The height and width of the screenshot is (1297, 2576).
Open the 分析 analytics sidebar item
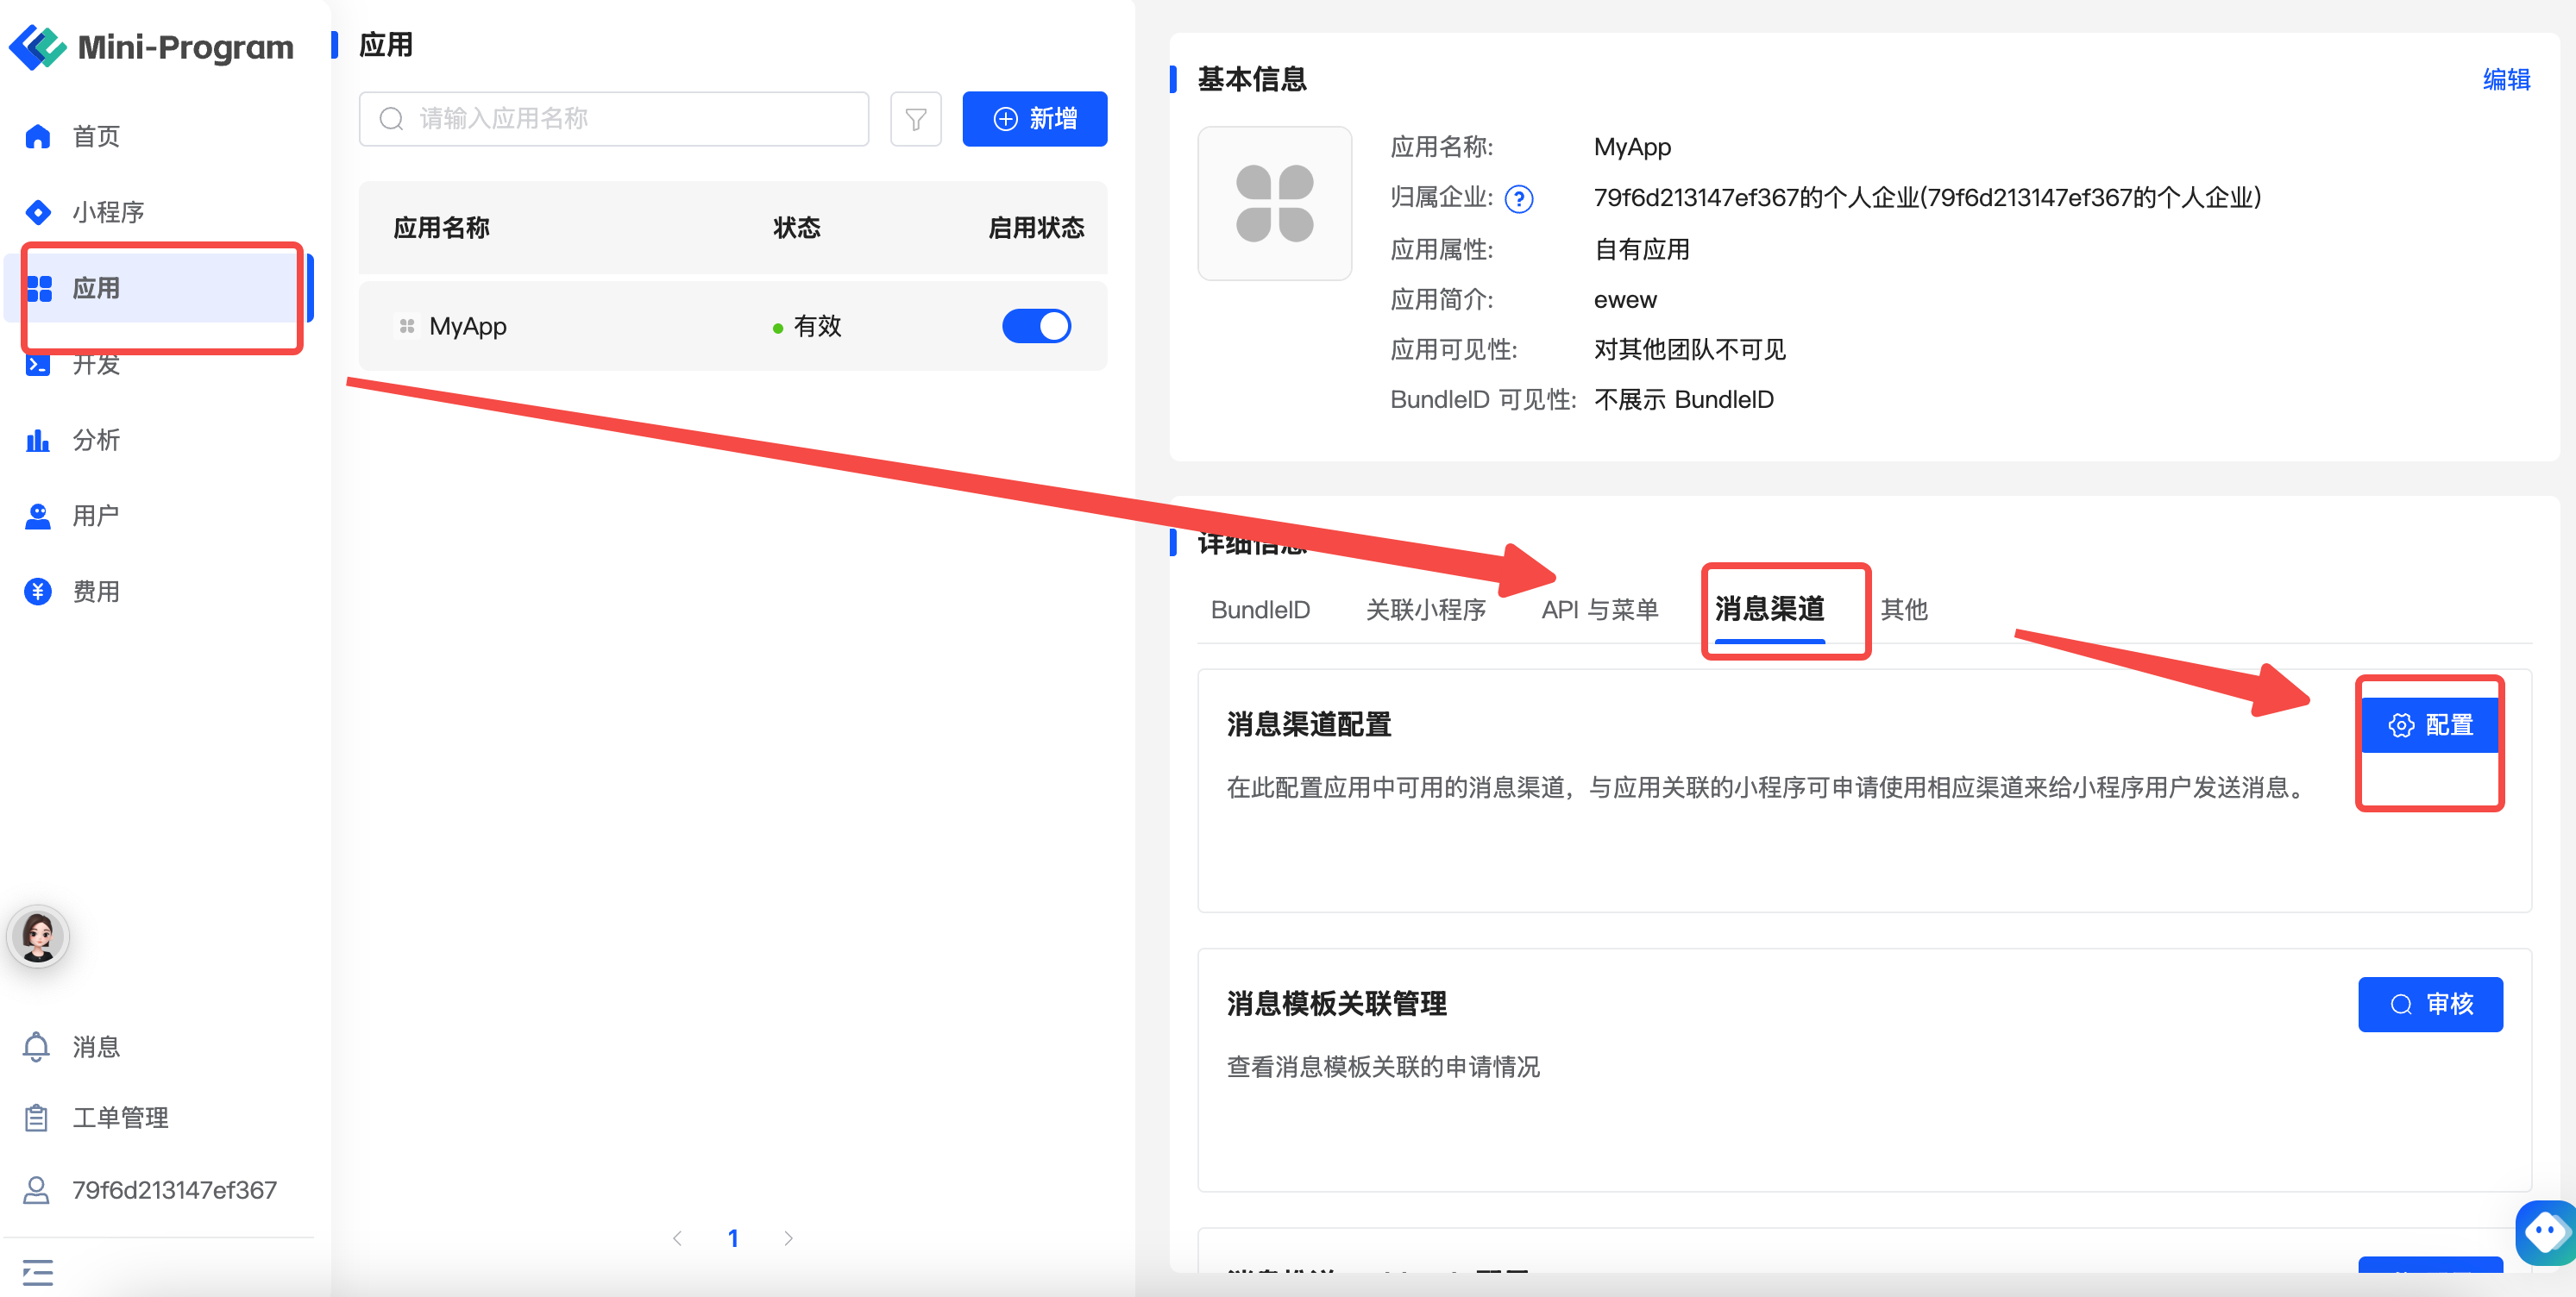(x=95, y=440)
